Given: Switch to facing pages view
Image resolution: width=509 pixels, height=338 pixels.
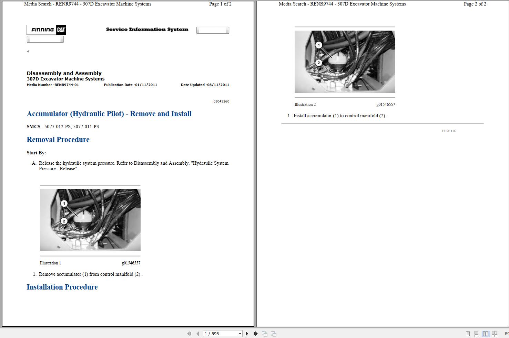Looking at the screenshot, I should (486, 334).
